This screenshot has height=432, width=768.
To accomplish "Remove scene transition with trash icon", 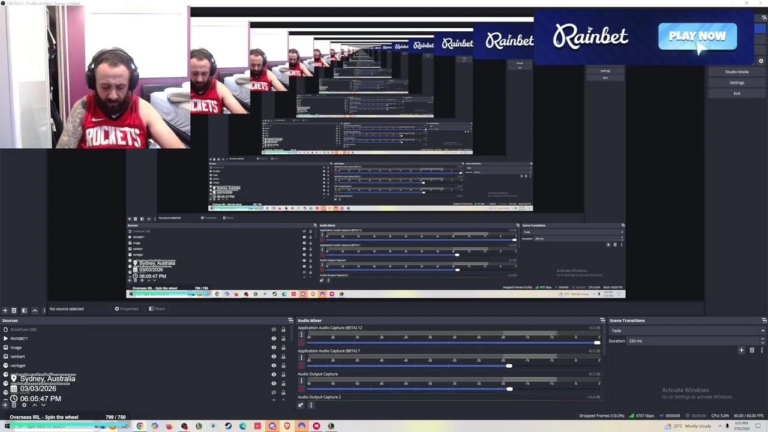I will point(752,350).
